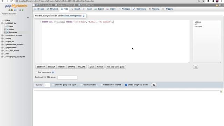Open the Browse tab
Image resolution: width=224 pixels, height=126 pixels.
39,9
